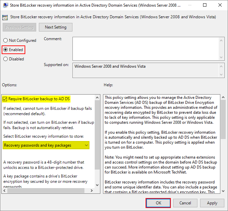Click the Previous Setting button
Viewport: 228px width, 211px height.
(x=19, y=27)
